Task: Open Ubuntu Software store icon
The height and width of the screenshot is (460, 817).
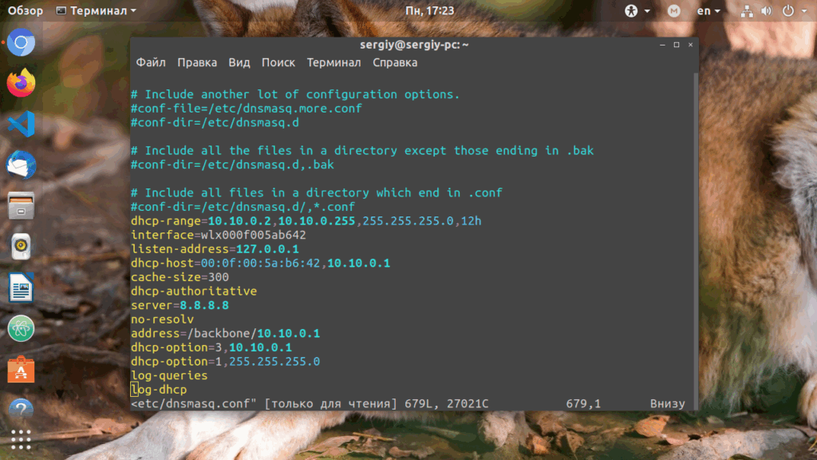Action: coord(21,369)
